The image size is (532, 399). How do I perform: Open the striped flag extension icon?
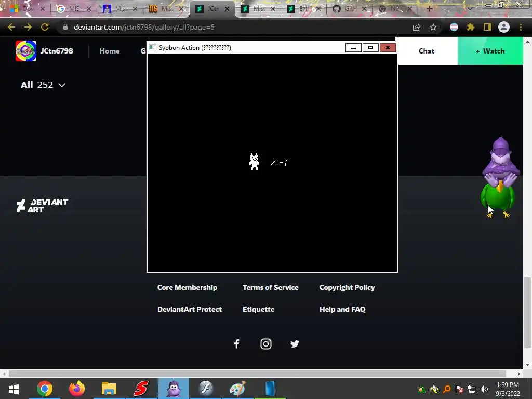pyautogui.click(x=454, y=27)
